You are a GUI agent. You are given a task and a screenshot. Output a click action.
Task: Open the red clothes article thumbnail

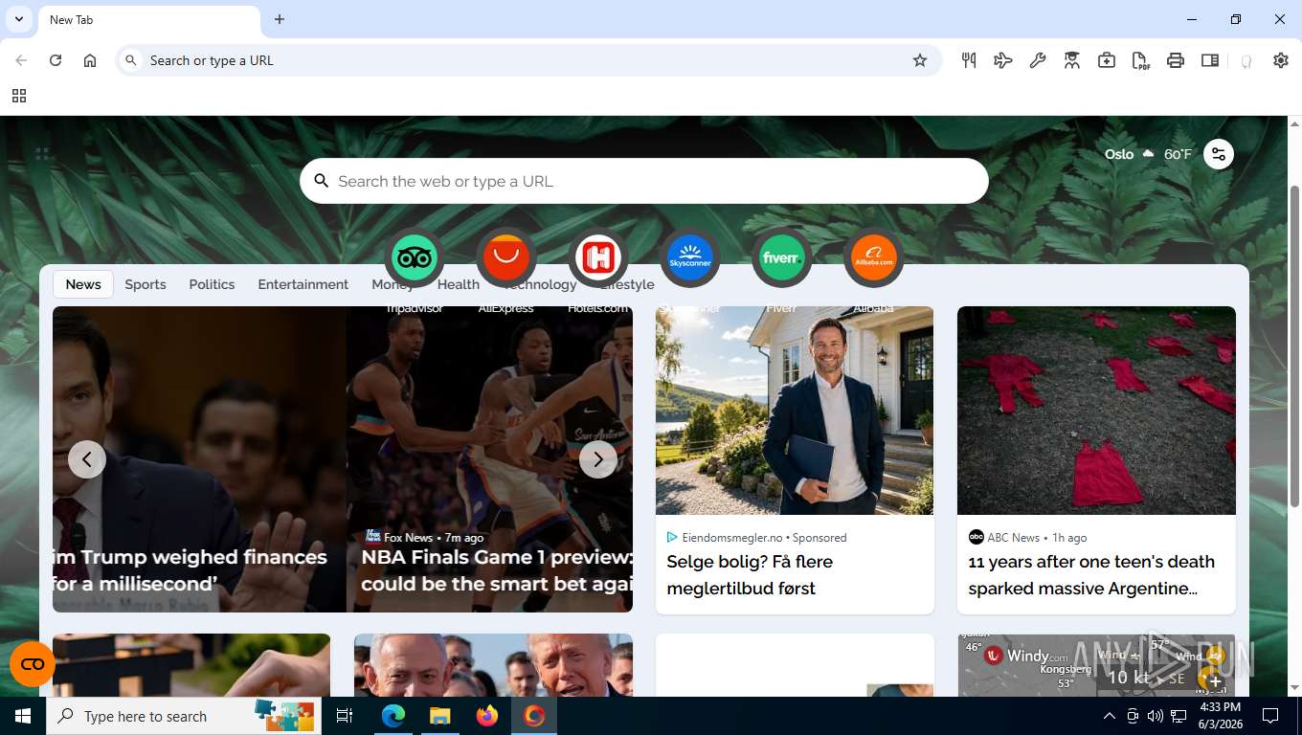point(1096,411)
